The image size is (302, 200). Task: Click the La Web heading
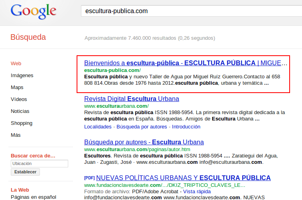pyautogui.click(x=20, y=190)
